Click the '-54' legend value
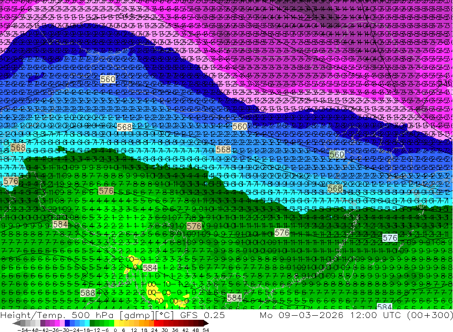 coord(23,330)
